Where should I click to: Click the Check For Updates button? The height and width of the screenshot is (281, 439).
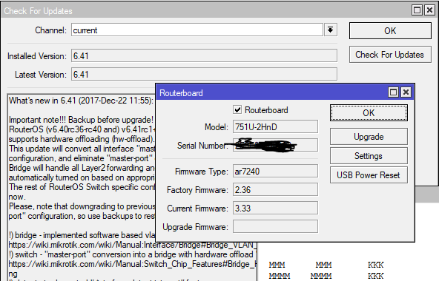[x=390, y=55]
